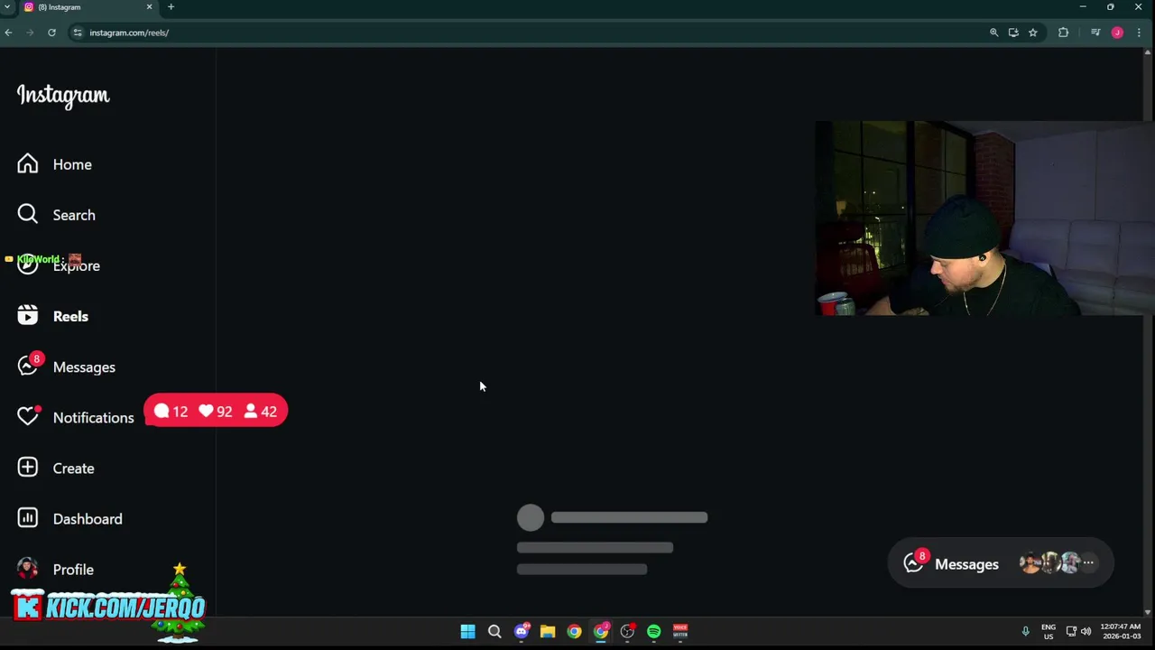Click the Search label in sidebar

click(74, 215)
